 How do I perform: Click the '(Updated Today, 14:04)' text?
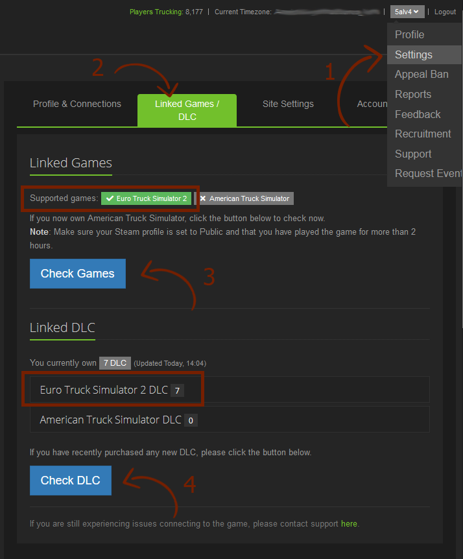170,363
